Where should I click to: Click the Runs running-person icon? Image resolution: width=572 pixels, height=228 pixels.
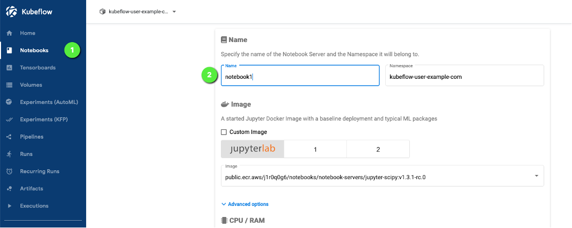[x=10, y=154]
